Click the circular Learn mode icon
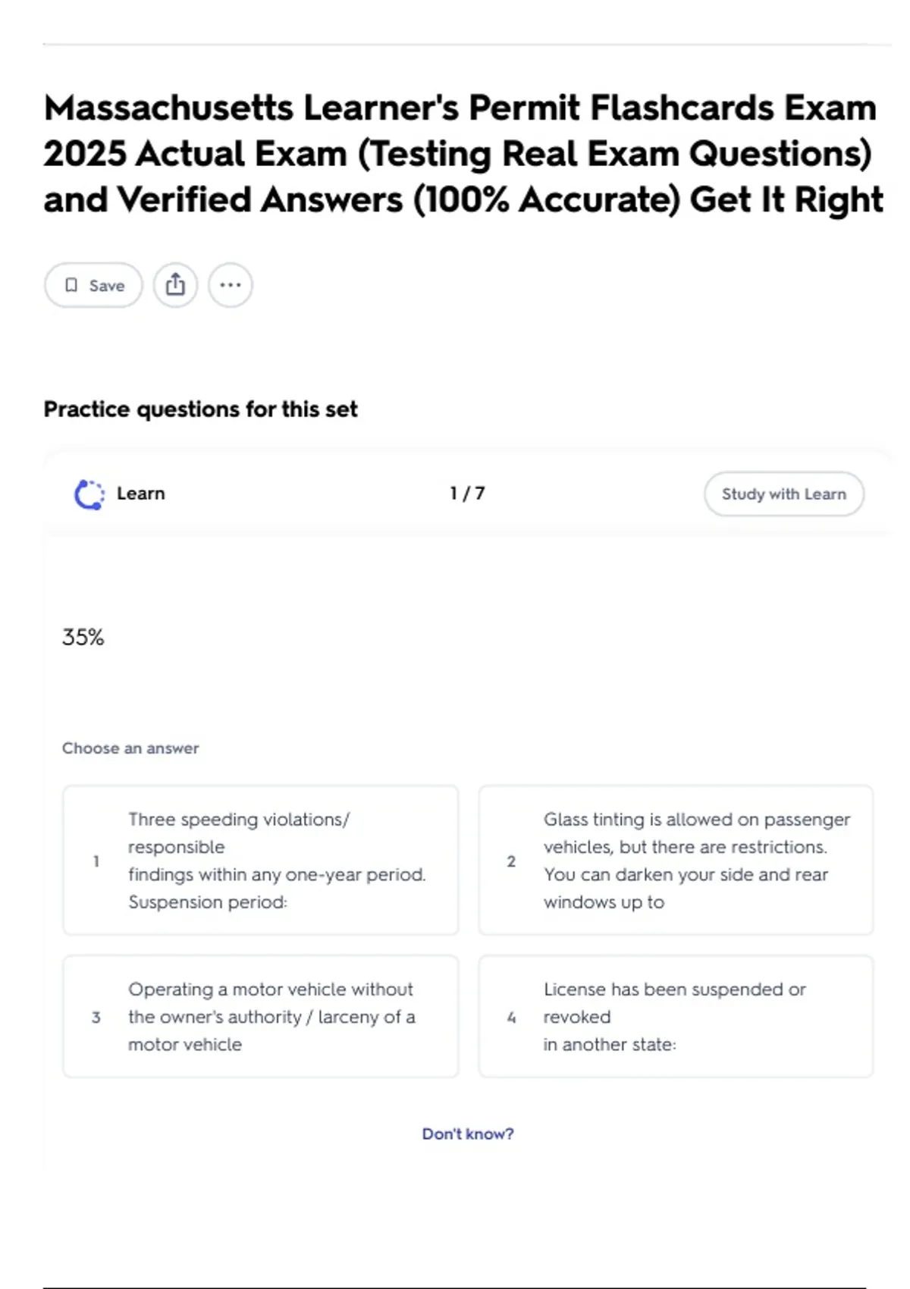The image size is (910, 1289). coord(89,494)
